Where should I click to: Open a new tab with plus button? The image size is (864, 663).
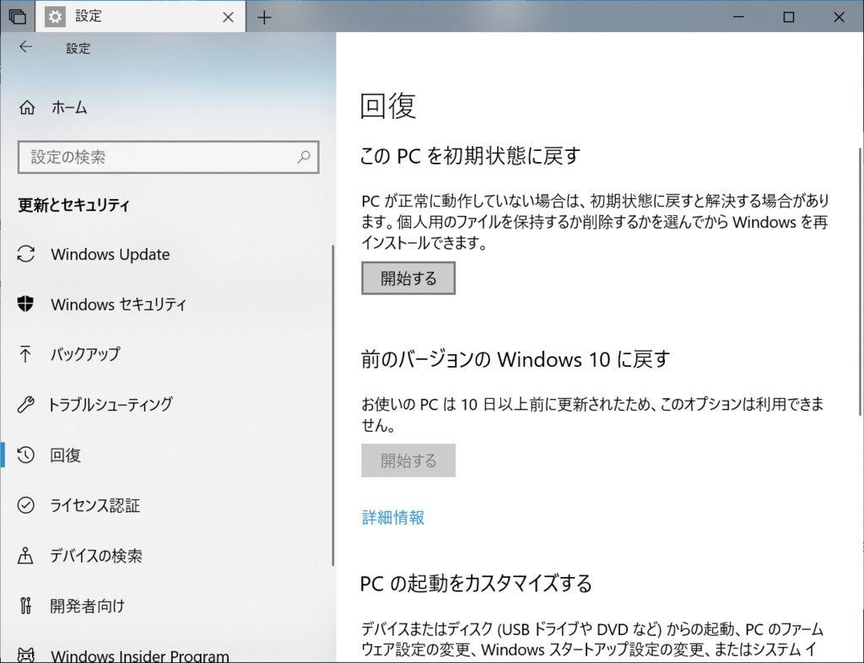point(264,18)
